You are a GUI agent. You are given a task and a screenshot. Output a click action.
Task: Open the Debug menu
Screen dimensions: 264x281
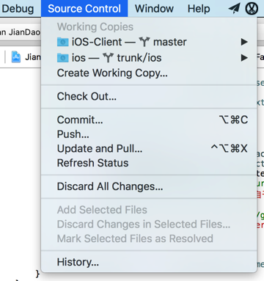[18, 9]
